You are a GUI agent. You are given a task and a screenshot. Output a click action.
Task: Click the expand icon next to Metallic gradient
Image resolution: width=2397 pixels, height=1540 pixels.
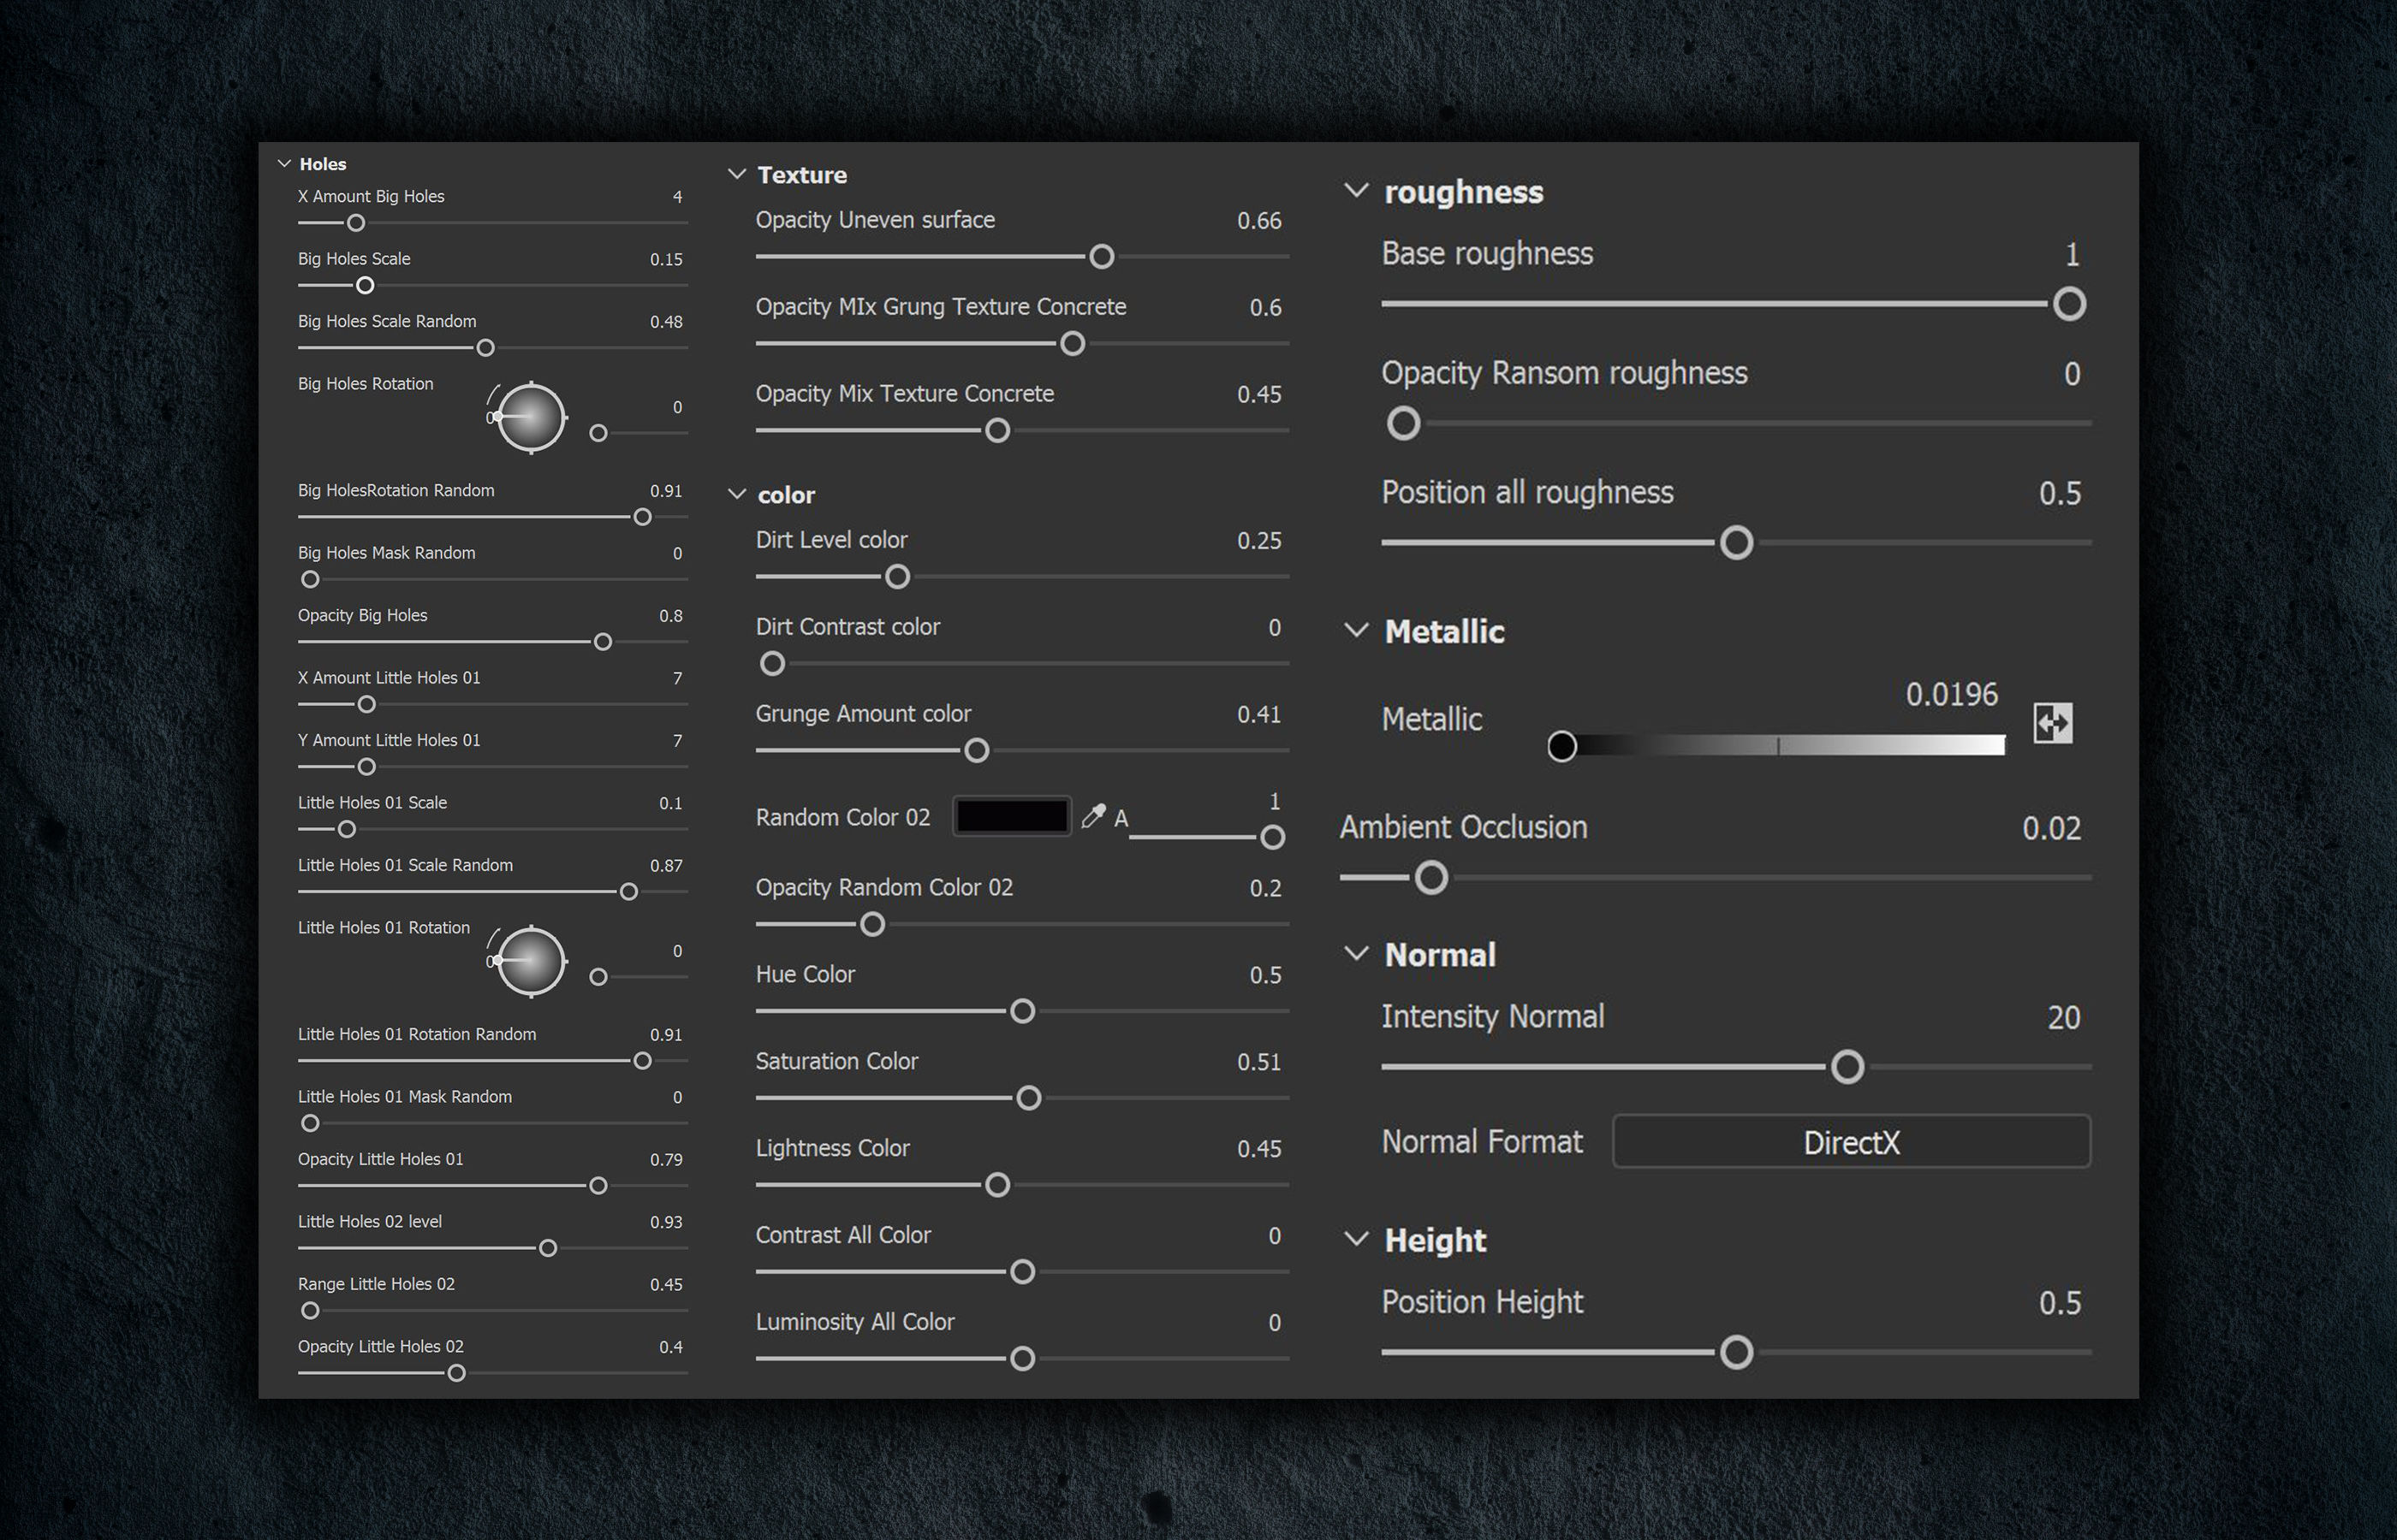tap(2053, 722)
